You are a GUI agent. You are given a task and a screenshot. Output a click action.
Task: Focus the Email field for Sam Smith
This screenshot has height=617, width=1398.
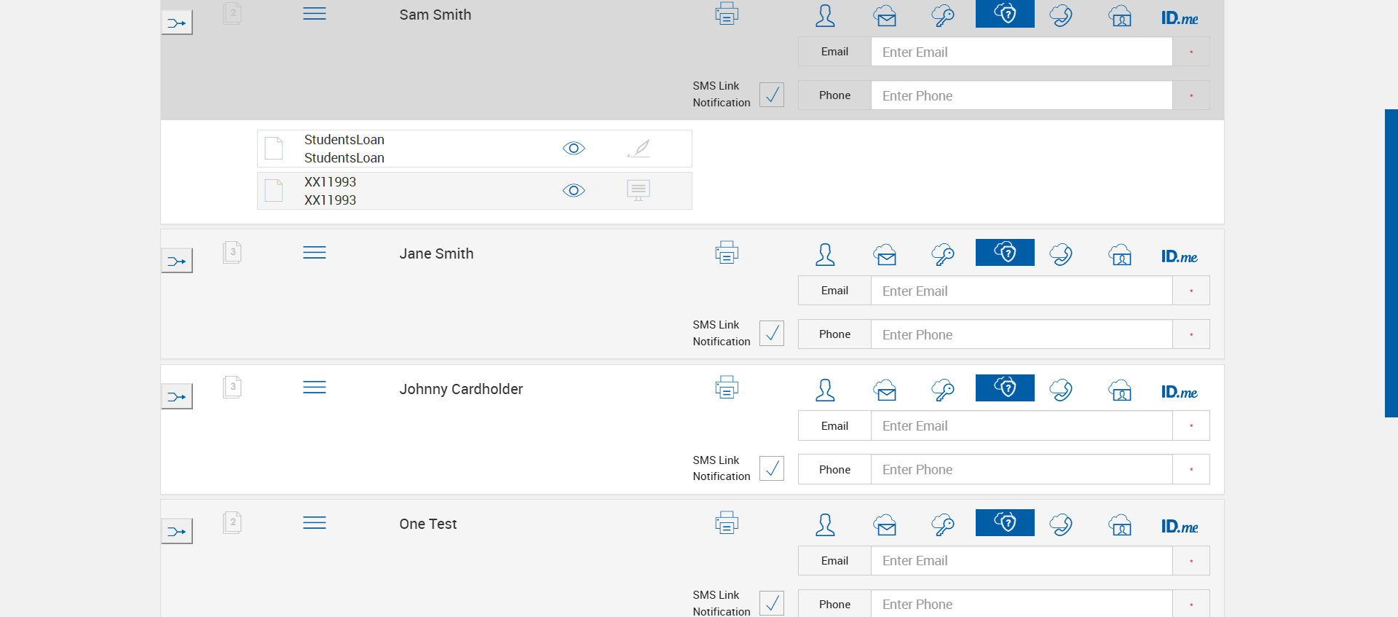[x=1022, y=52]
